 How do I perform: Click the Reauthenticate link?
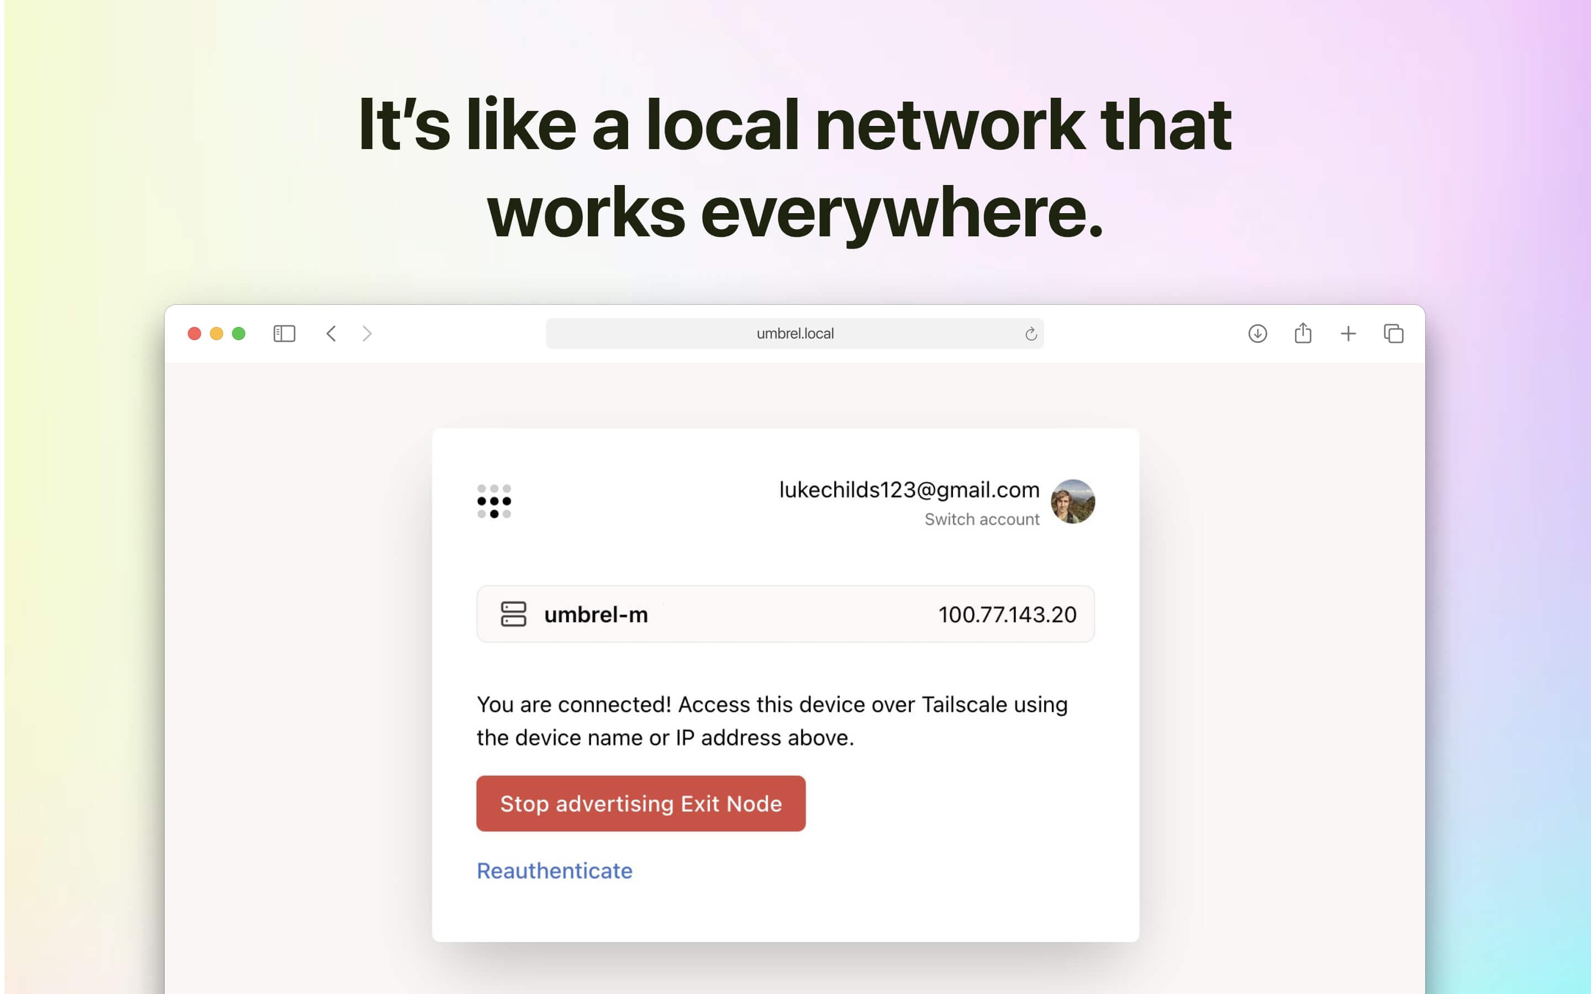click(555, 870)
